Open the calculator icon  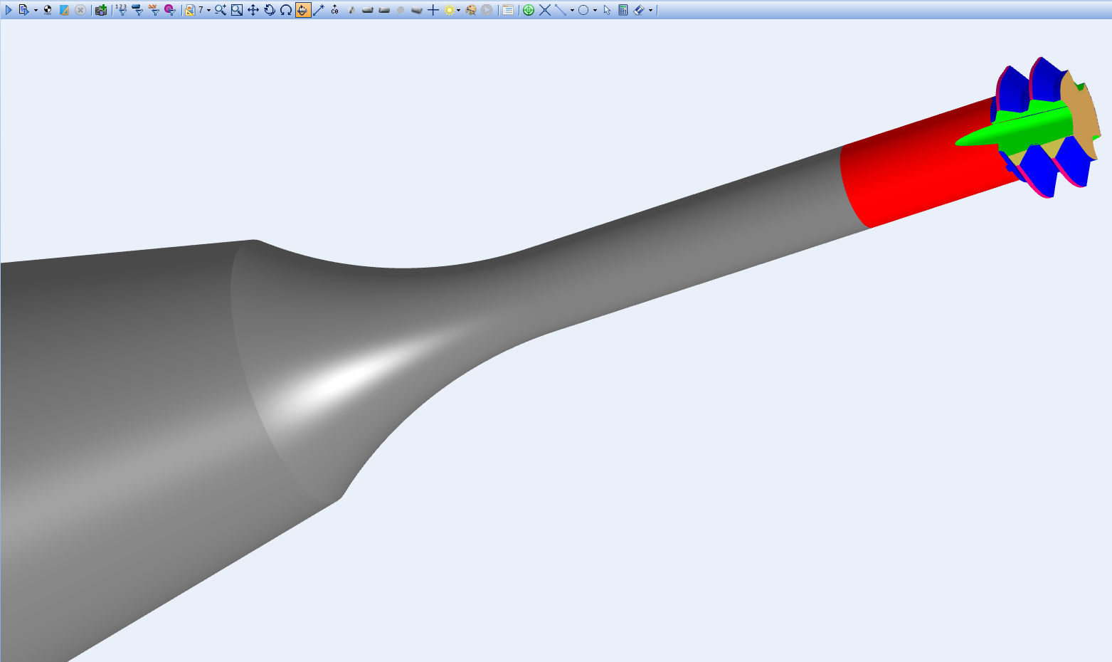[x=623, y=10]
